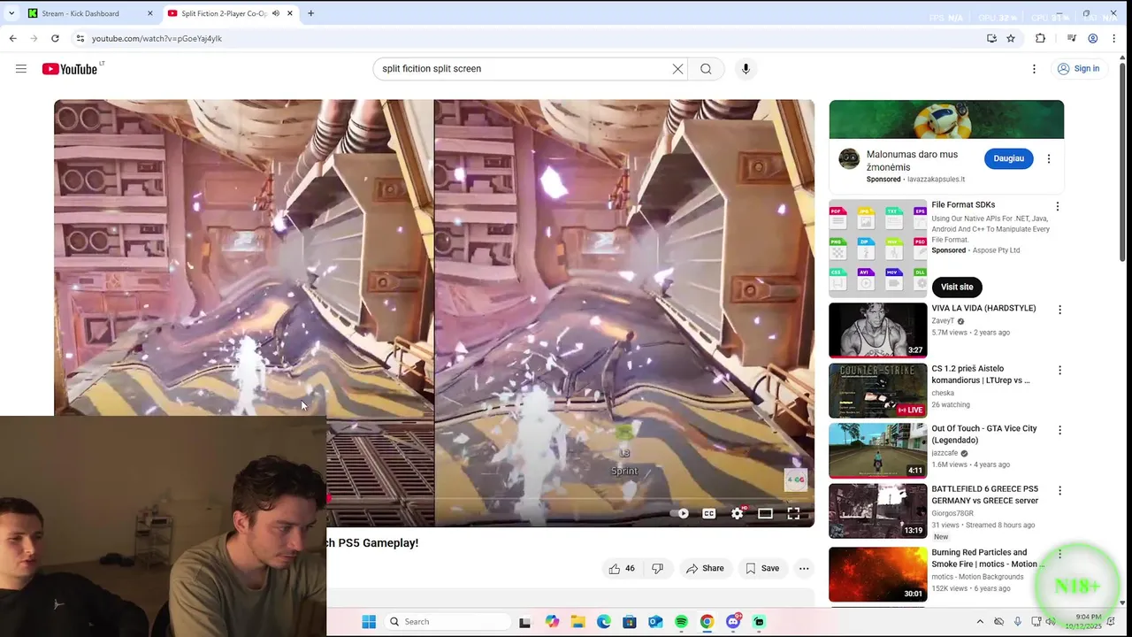
Task: Dislike the video with thumbs down
Action: pyautogui.click(x=658, y=568)
